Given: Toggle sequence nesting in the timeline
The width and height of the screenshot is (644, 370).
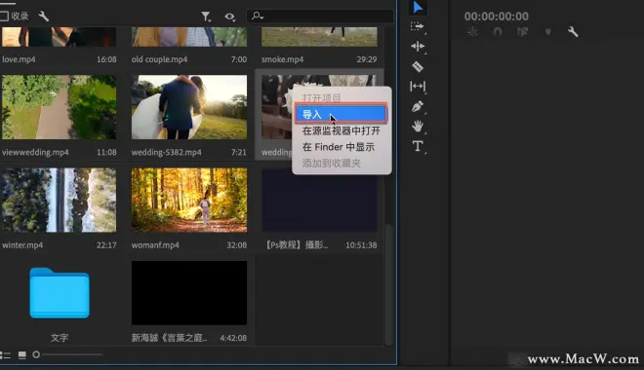Looking at the screenshot, I should (472, 32).
